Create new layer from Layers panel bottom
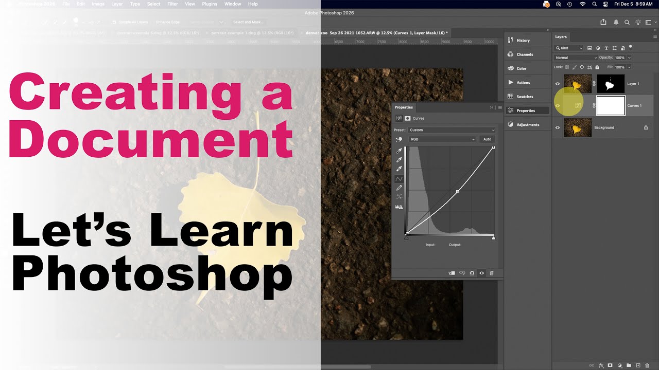659x370 pixels. [638, 365]
